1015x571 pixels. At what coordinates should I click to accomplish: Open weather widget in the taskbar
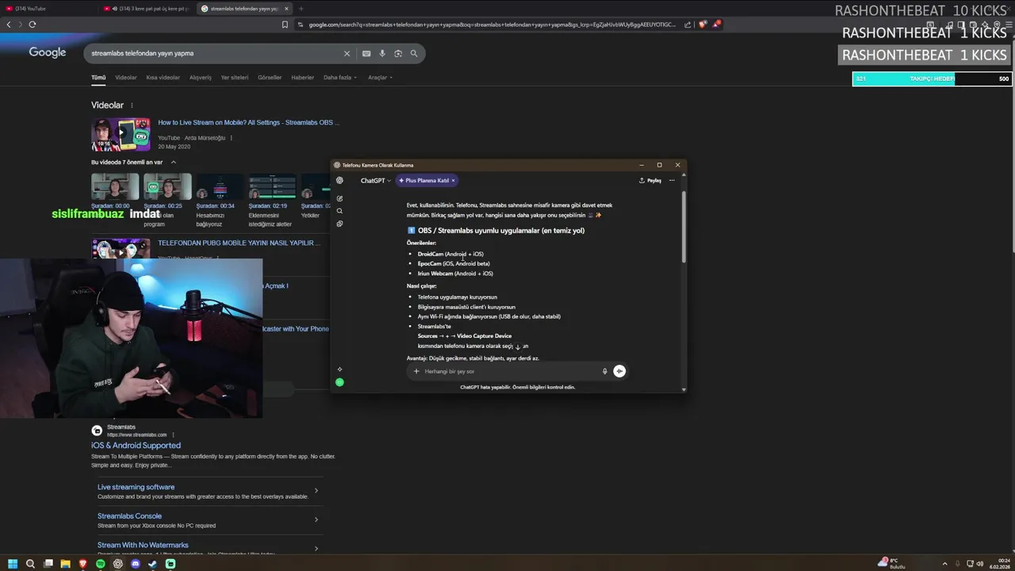pyautogui.click(x=892, y=564)
